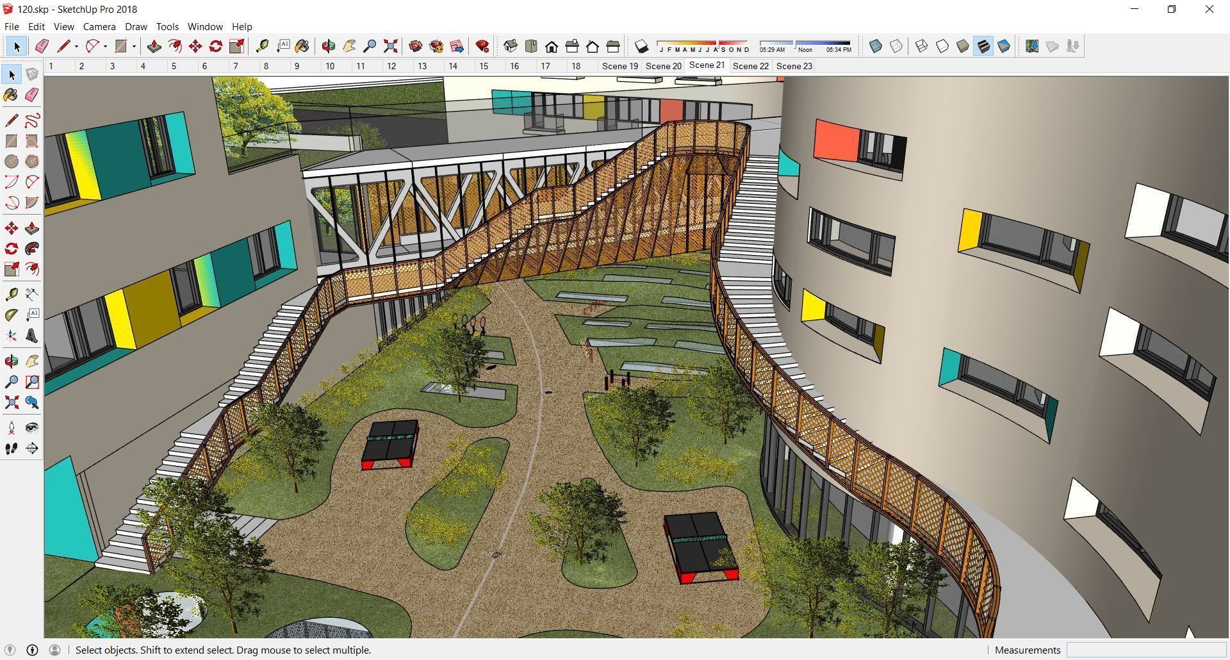The image size is (1230, 660).
Task: Open the 3D Warehouse
Action: pyautogui.click(x=416, y=46)
